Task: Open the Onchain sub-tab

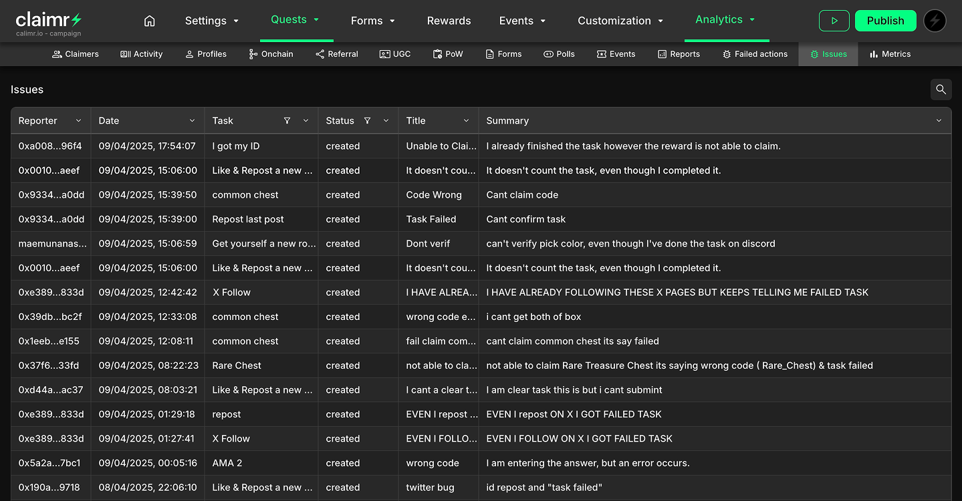Action: pos(271,54)
